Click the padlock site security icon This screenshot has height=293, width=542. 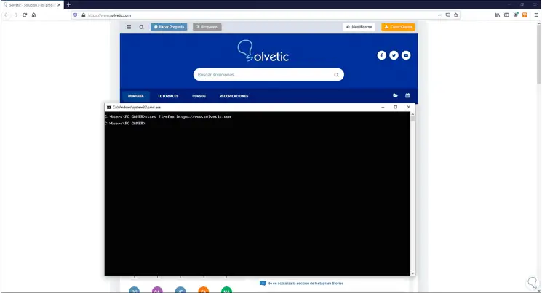click(x=84, y=15)
